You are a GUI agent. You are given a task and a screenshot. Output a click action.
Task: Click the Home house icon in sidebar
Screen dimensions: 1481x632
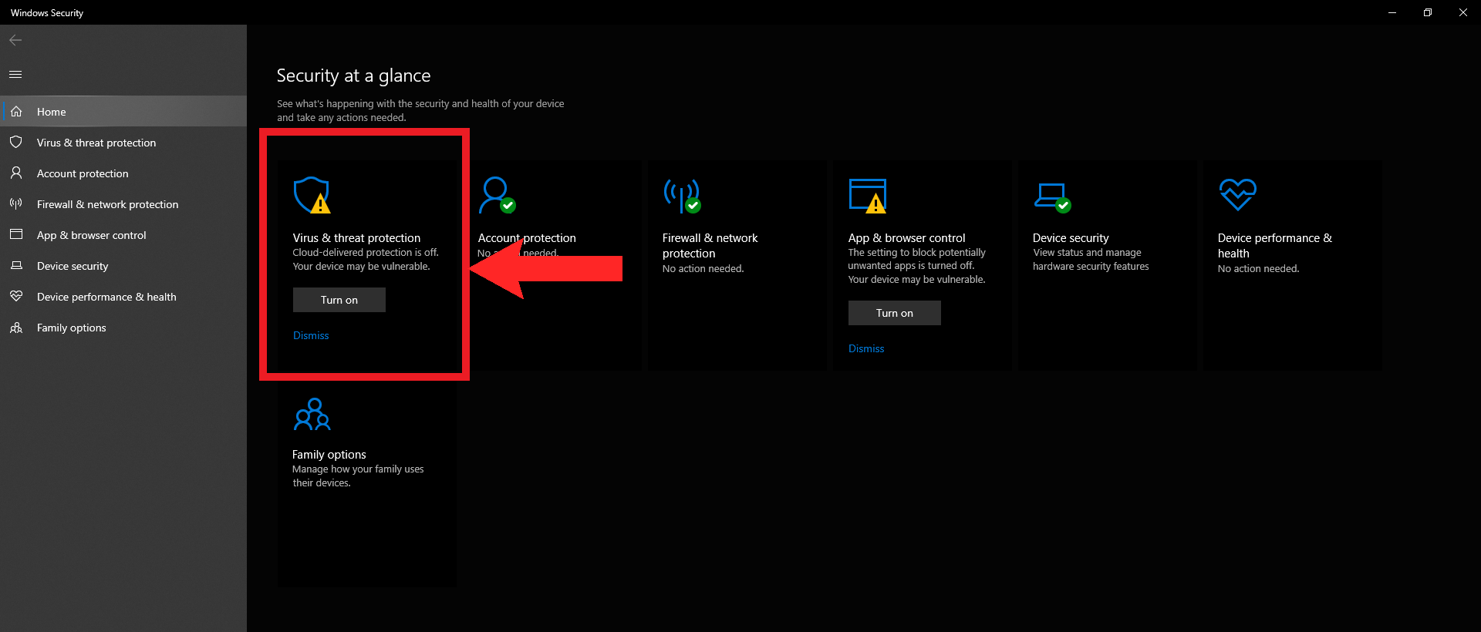click(16, 112)
